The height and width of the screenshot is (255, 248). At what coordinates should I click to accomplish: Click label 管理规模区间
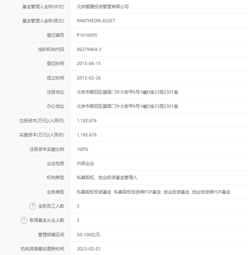tap(51, 235)
